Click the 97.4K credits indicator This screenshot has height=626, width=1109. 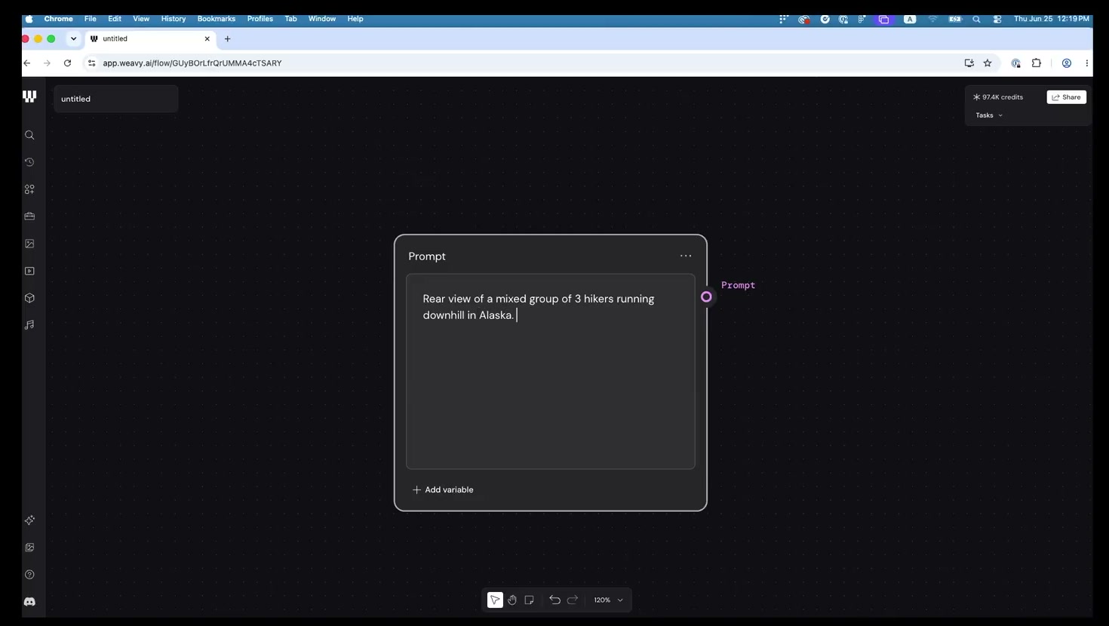[998, 97]
